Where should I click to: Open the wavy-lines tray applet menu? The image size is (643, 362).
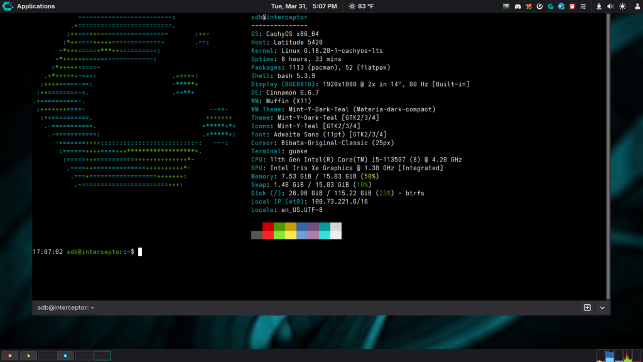pyautogui.click(x=583, y=6)
